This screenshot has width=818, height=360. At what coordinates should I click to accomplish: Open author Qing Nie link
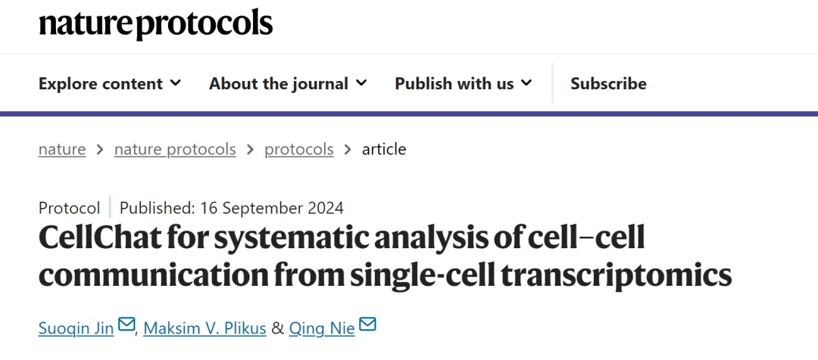click(321, 328)
